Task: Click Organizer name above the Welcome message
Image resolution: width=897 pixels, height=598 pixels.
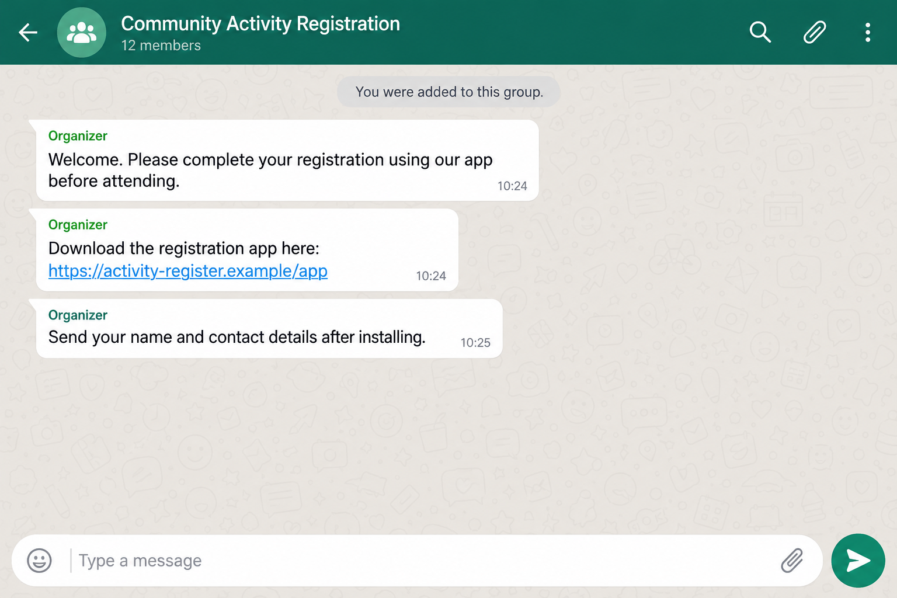Action: 78,136
